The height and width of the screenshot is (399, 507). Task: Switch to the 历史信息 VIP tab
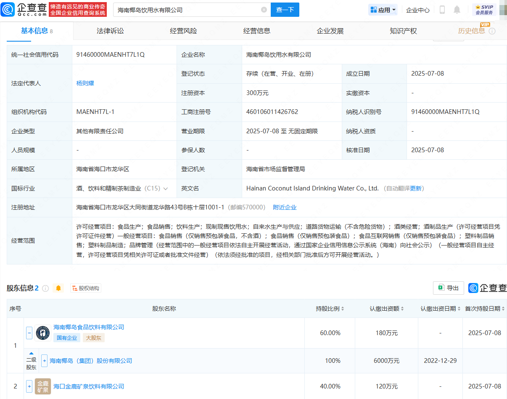[x=472, y=31]
